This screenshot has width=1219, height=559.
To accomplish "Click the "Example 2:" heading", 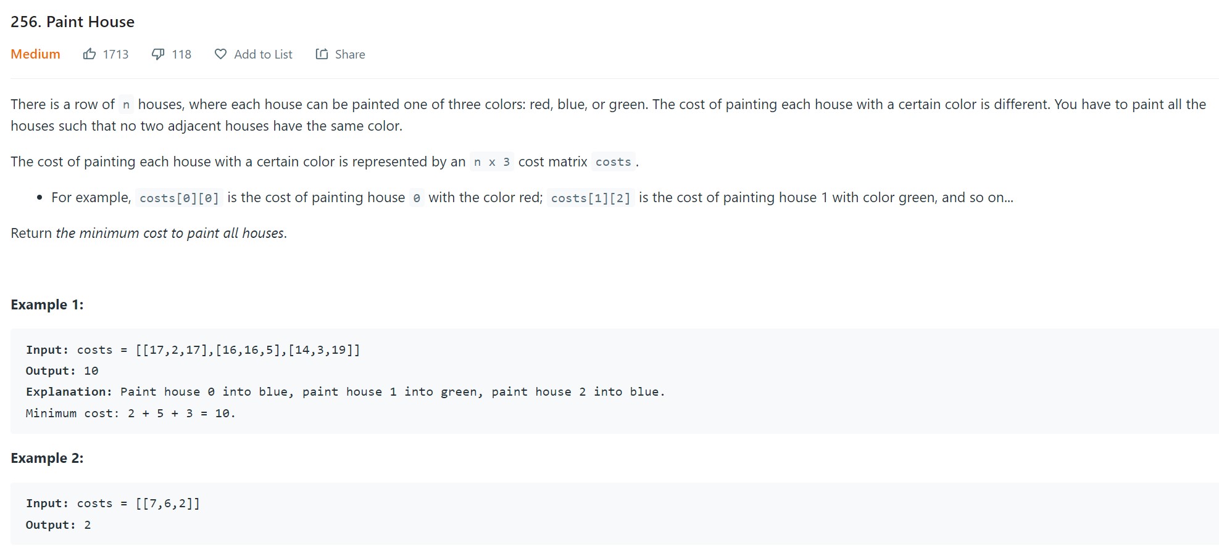I will coord(47,458).
